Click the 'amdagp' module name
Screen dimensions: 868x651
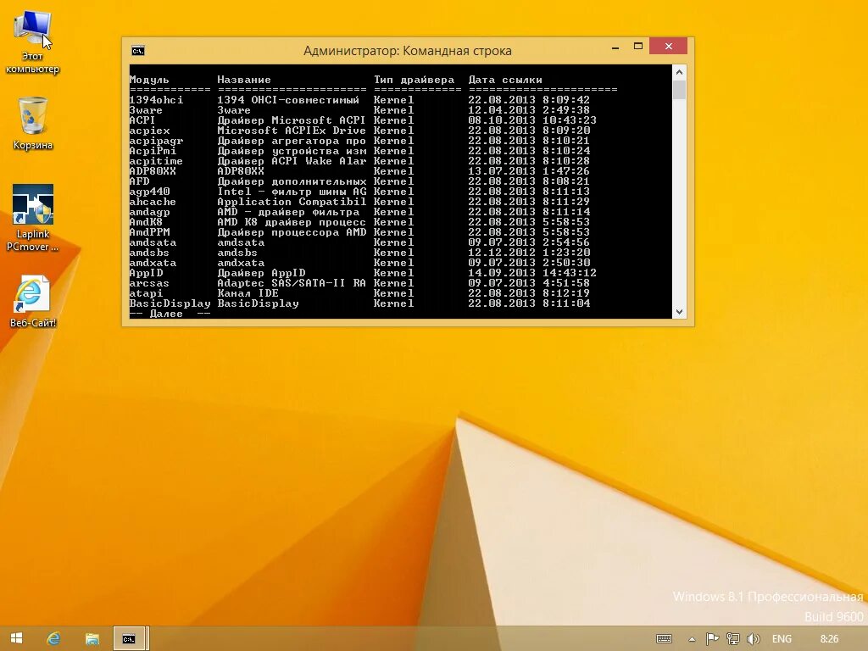pyautogui.click(x=149, y=212)
